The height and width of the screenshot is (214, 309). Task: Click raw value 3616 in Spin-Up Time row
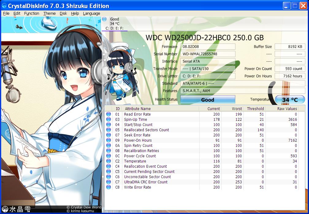[x=293, y=119]
